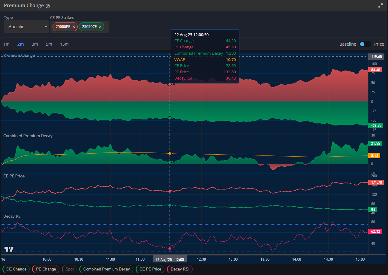This screenshot has width=388, height=275.
Task: Switch the Baseline toggle to Price mode
Action: [365, 44]
